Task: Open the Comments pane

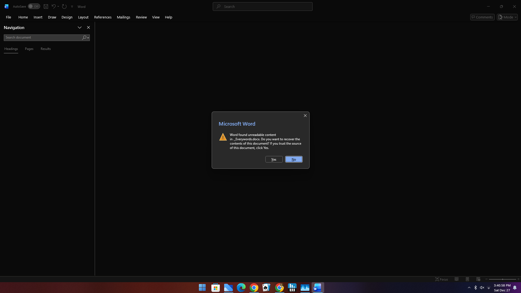Action: [482, 17]
